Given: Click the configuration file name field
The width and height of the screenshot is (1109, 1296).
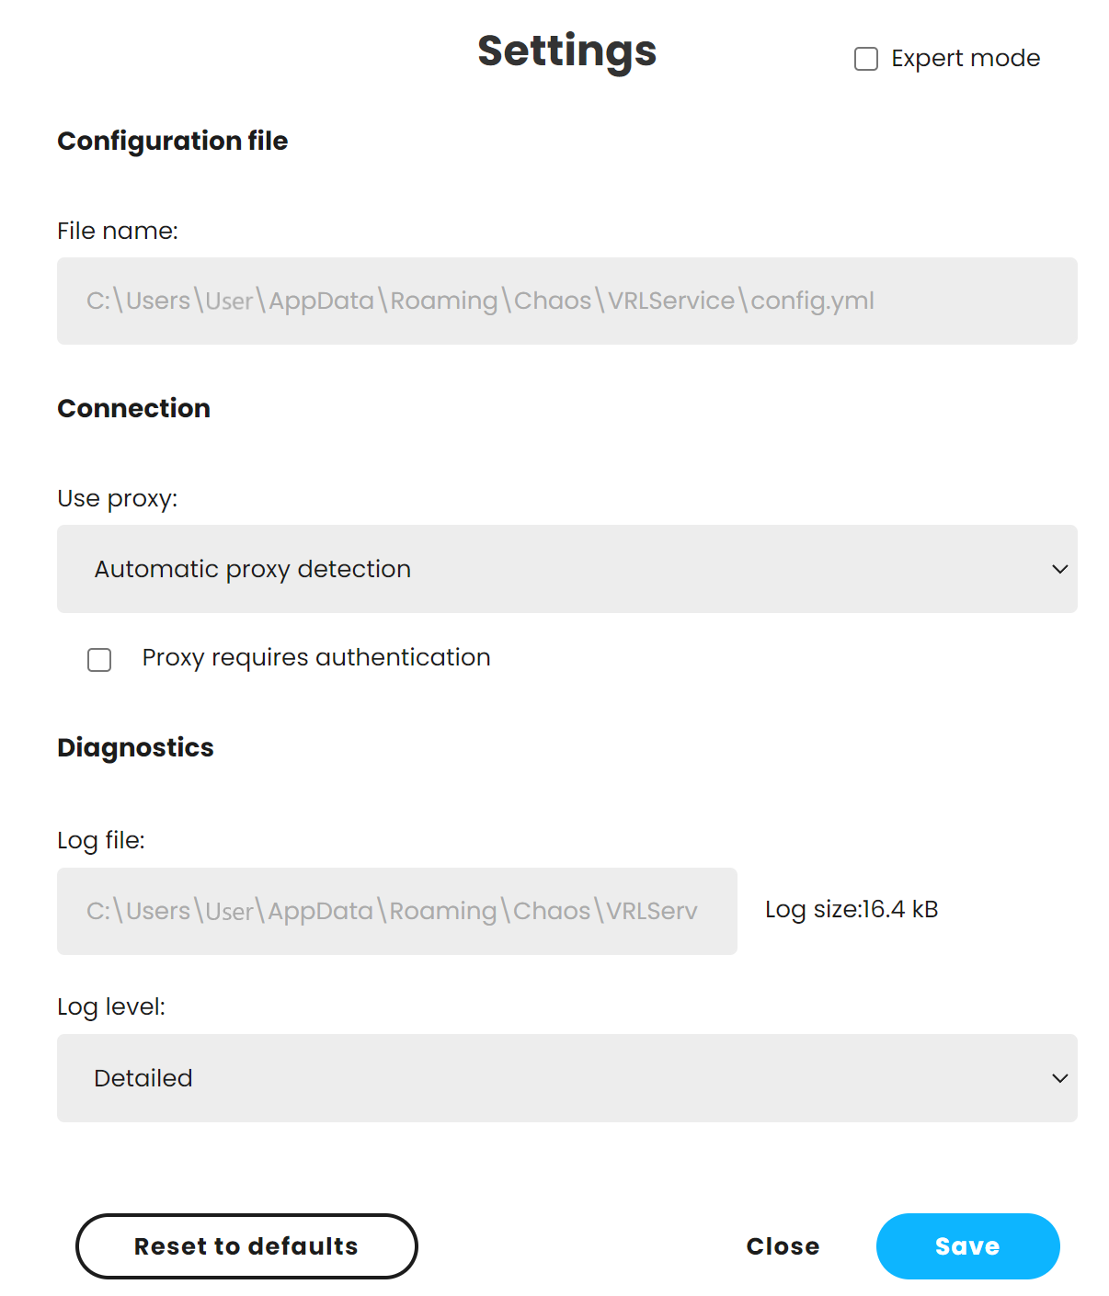Looking at the screenshot, I should click(566, 301).
